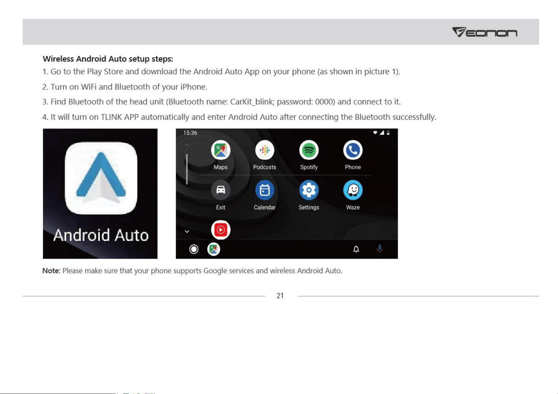Click the "Calendar" label text

[265, 207]
